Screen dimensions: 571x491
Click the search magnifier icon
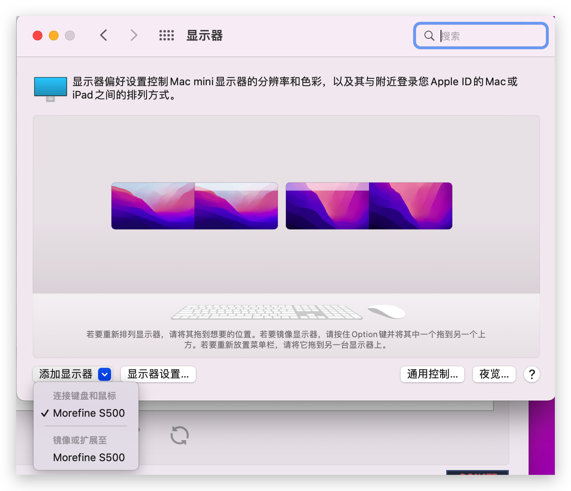coord(429,36)
